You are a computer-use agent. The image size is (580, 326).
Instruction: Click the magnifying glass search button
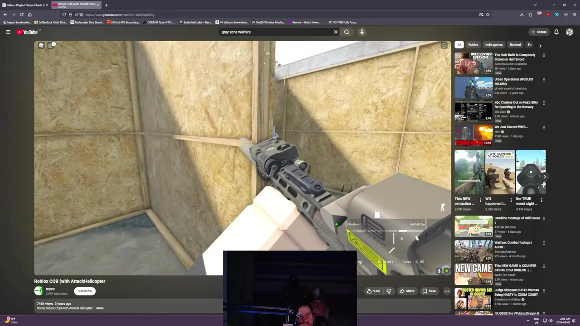347,32
